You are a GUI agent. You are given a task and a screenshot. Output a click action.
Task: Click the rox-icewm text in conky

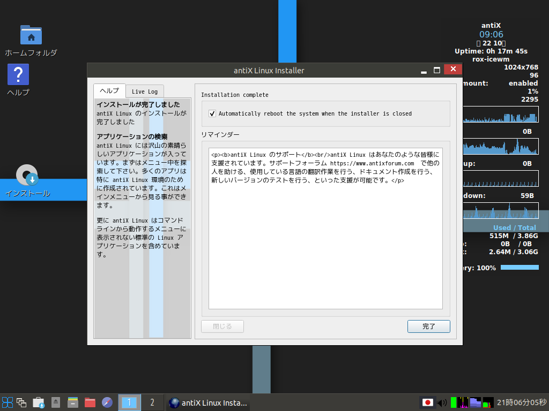point(491,59)
